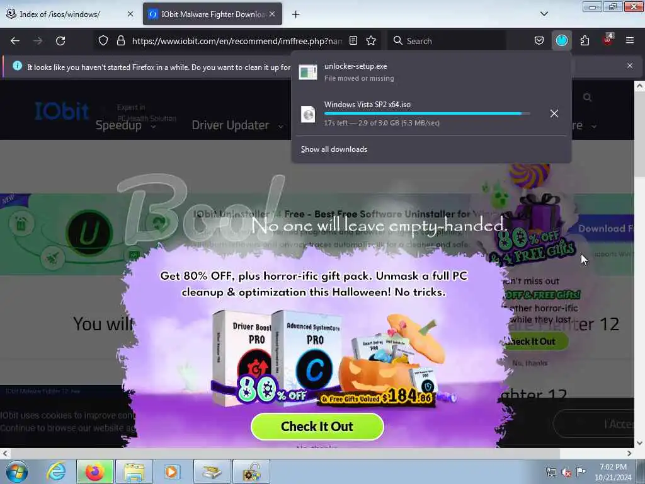Open the Firefox hamburger menu
The image size is (645, 484).
pos(630,40)
